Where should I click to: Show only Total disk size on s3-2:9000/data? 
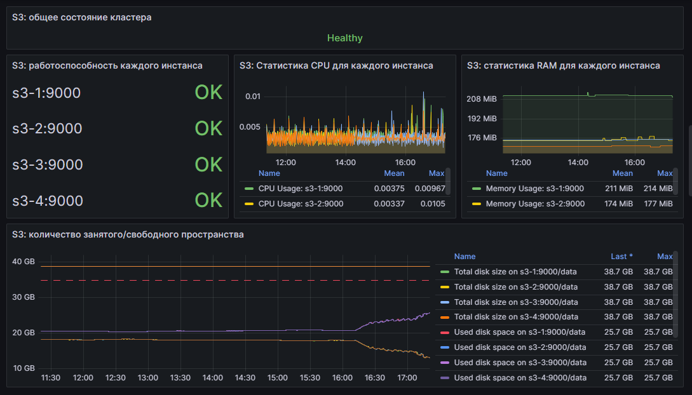[x=515, y=287]
